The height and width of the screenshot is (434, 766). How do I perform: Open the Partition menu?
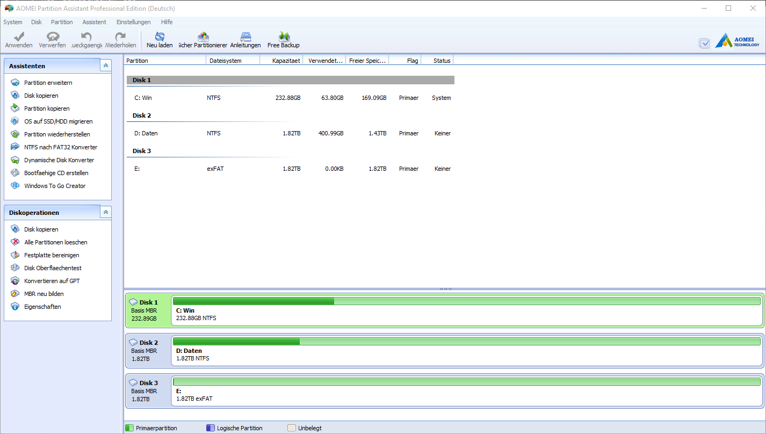point(62,22)
